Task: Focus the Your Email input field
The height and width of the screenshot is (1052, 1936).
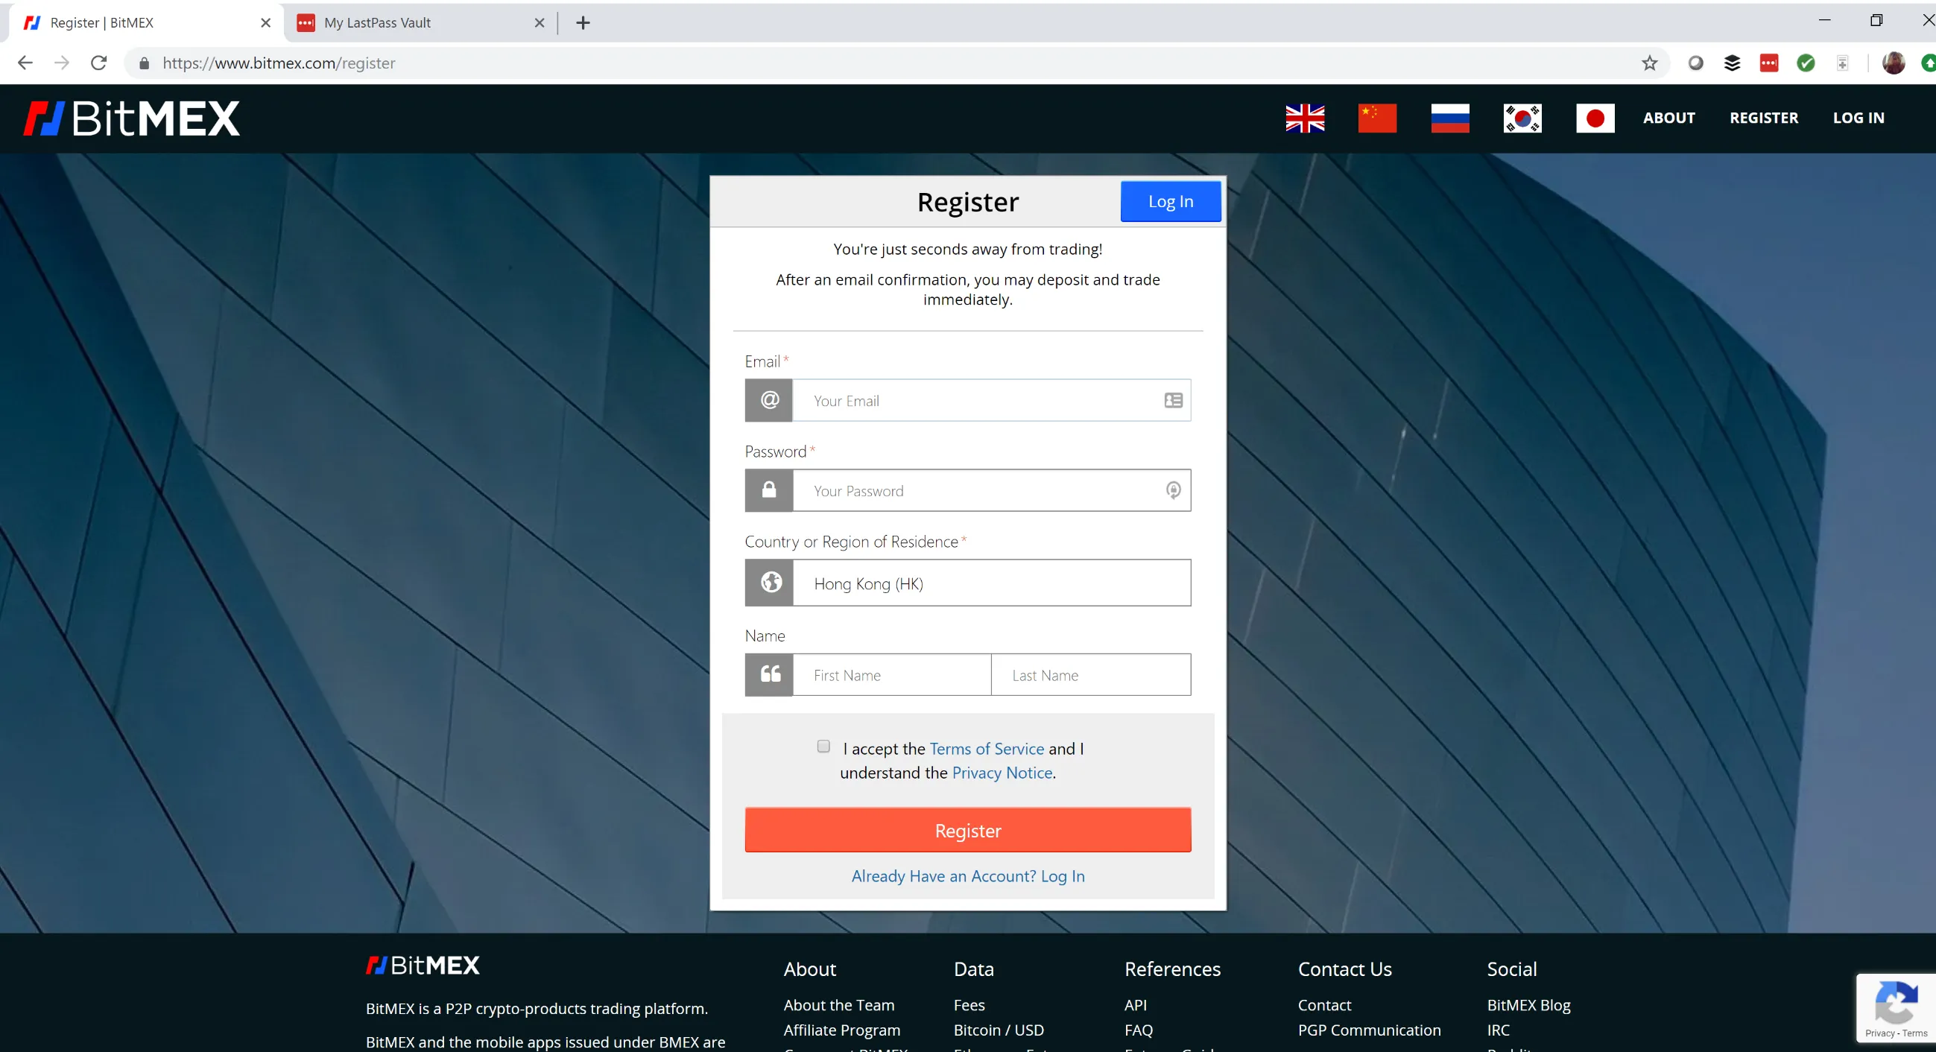Action: click(977, 401)
